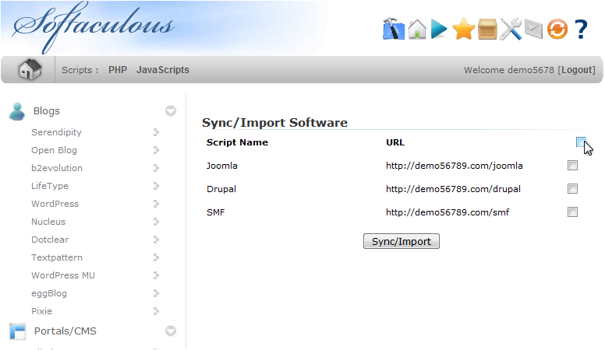Open the WordPress MU script link
Viewport: 605px width, 350px height.
63,275
